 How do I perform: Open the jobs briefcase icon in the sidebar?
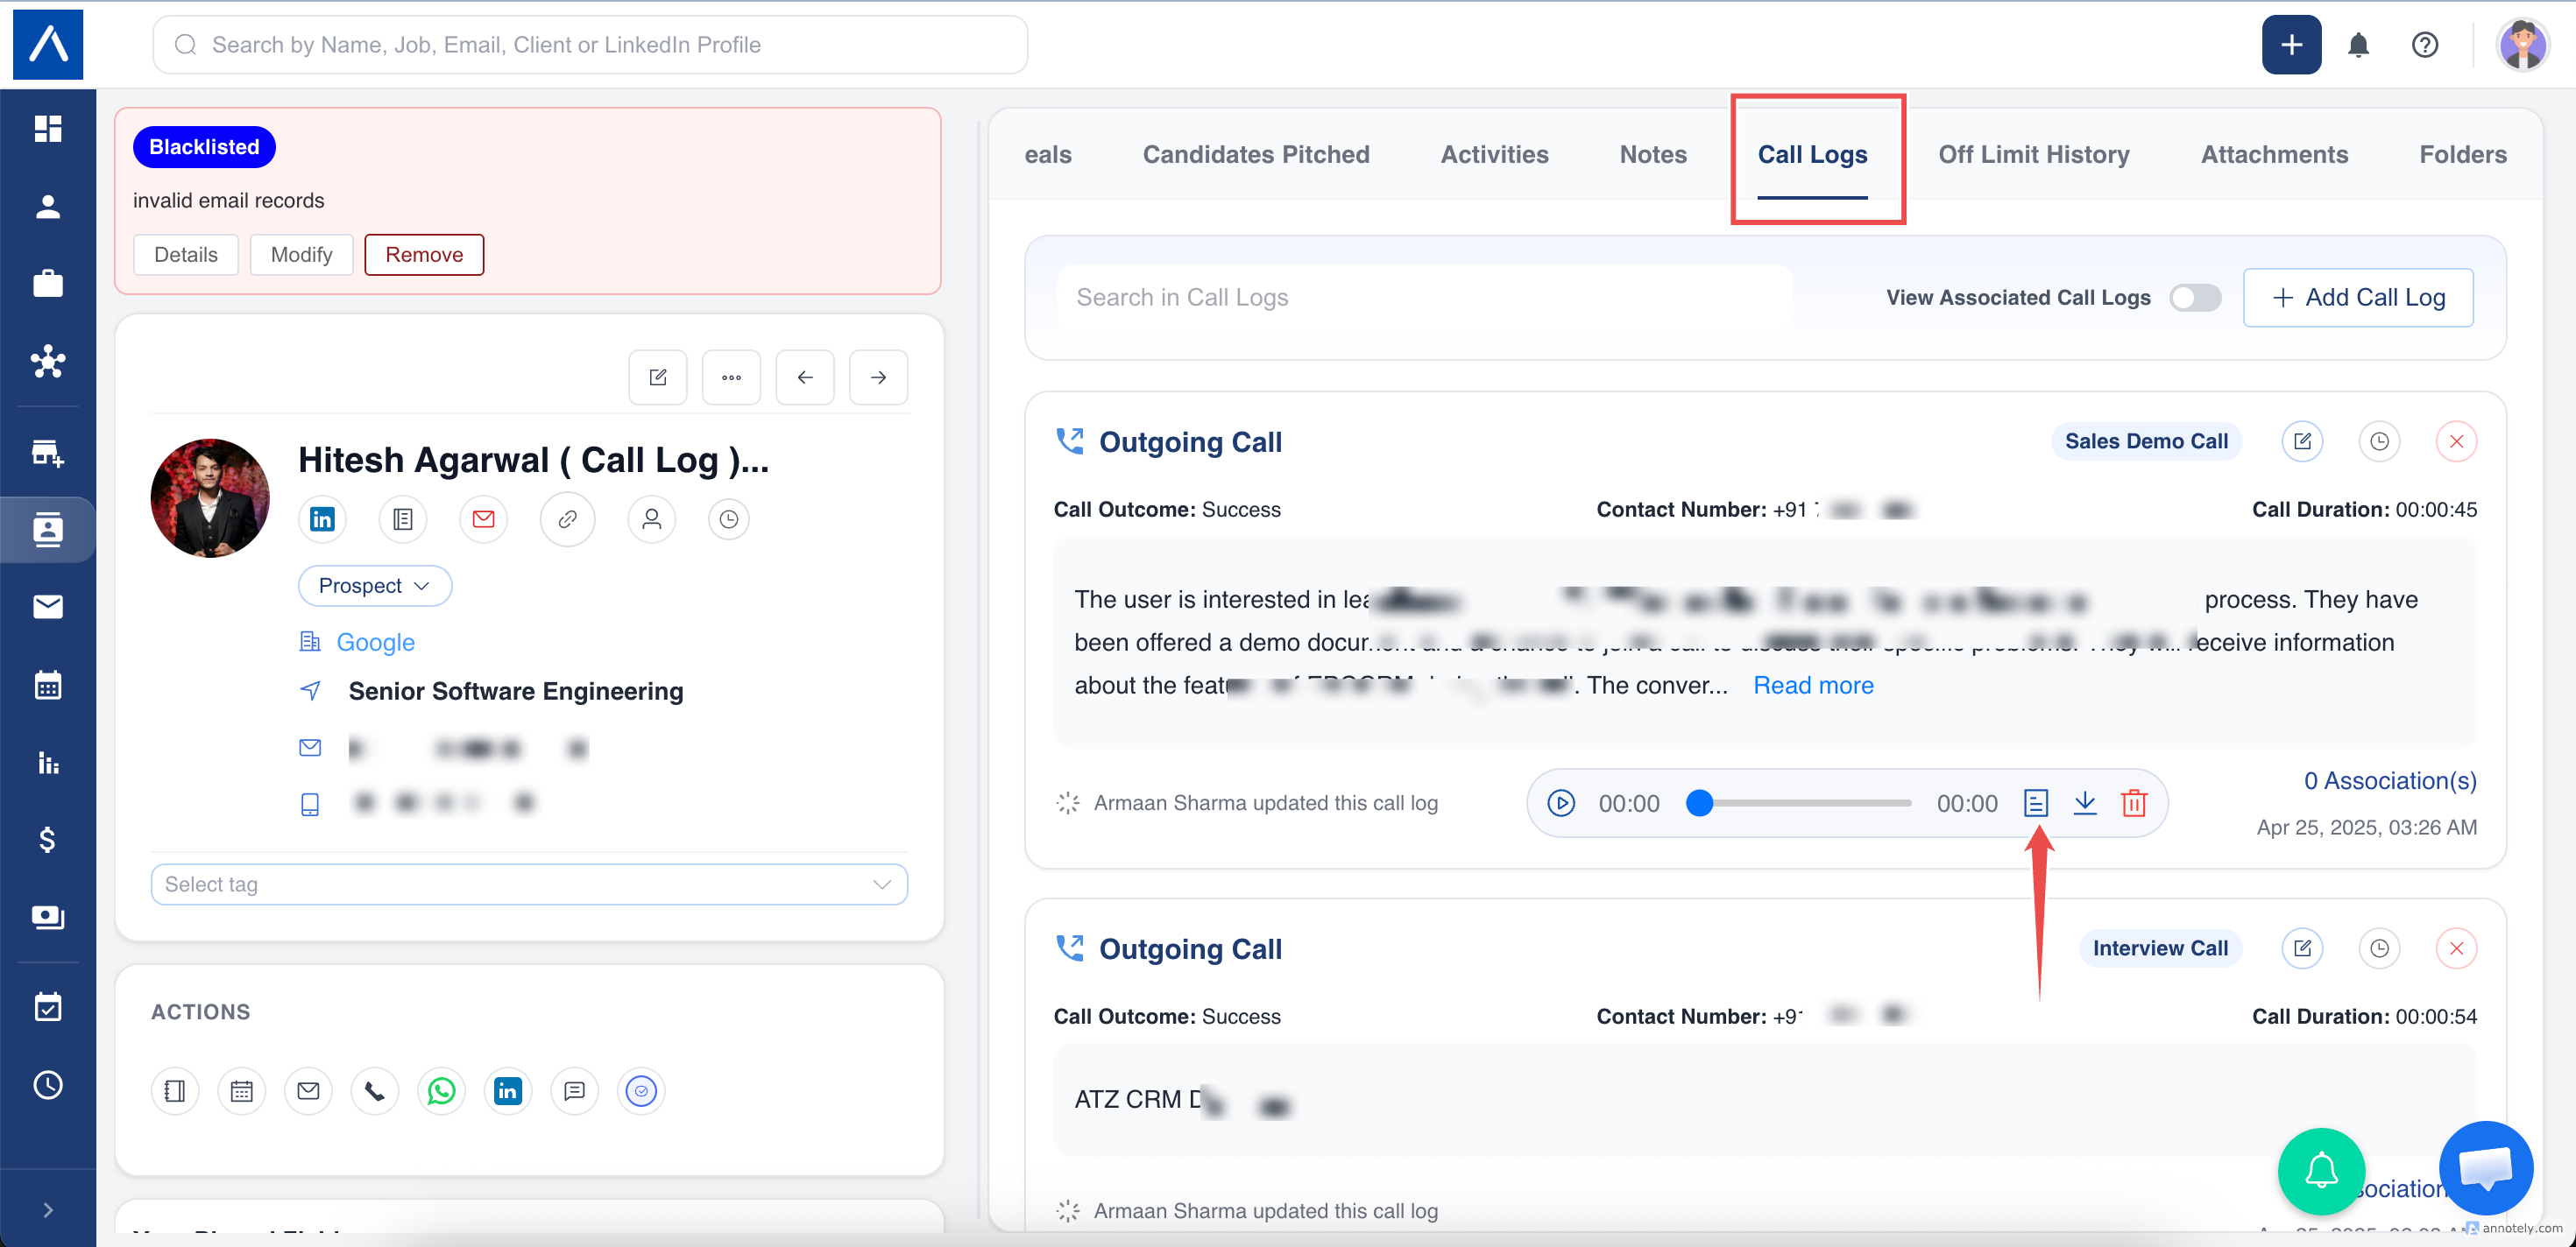point(48,284)
